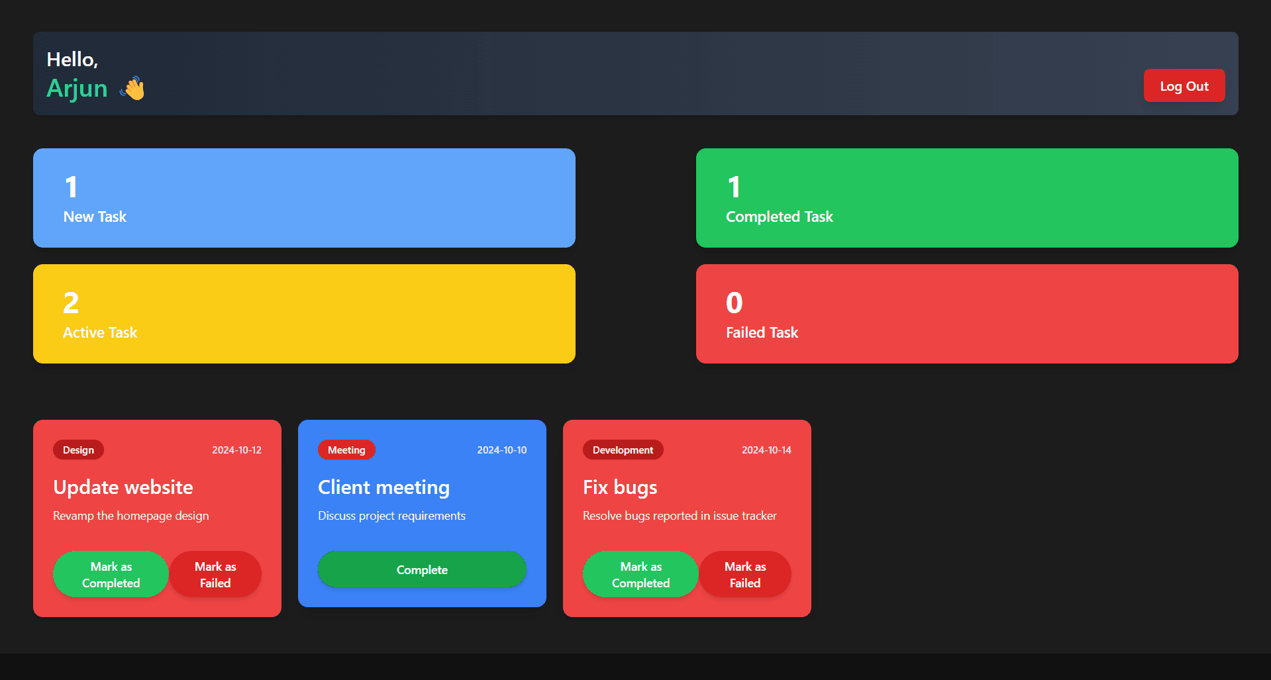Click the username Arjun

[77, 88]
